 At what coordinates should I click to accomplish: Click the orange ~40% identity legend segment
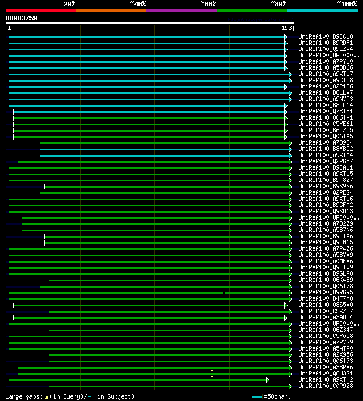pos(111,10)
